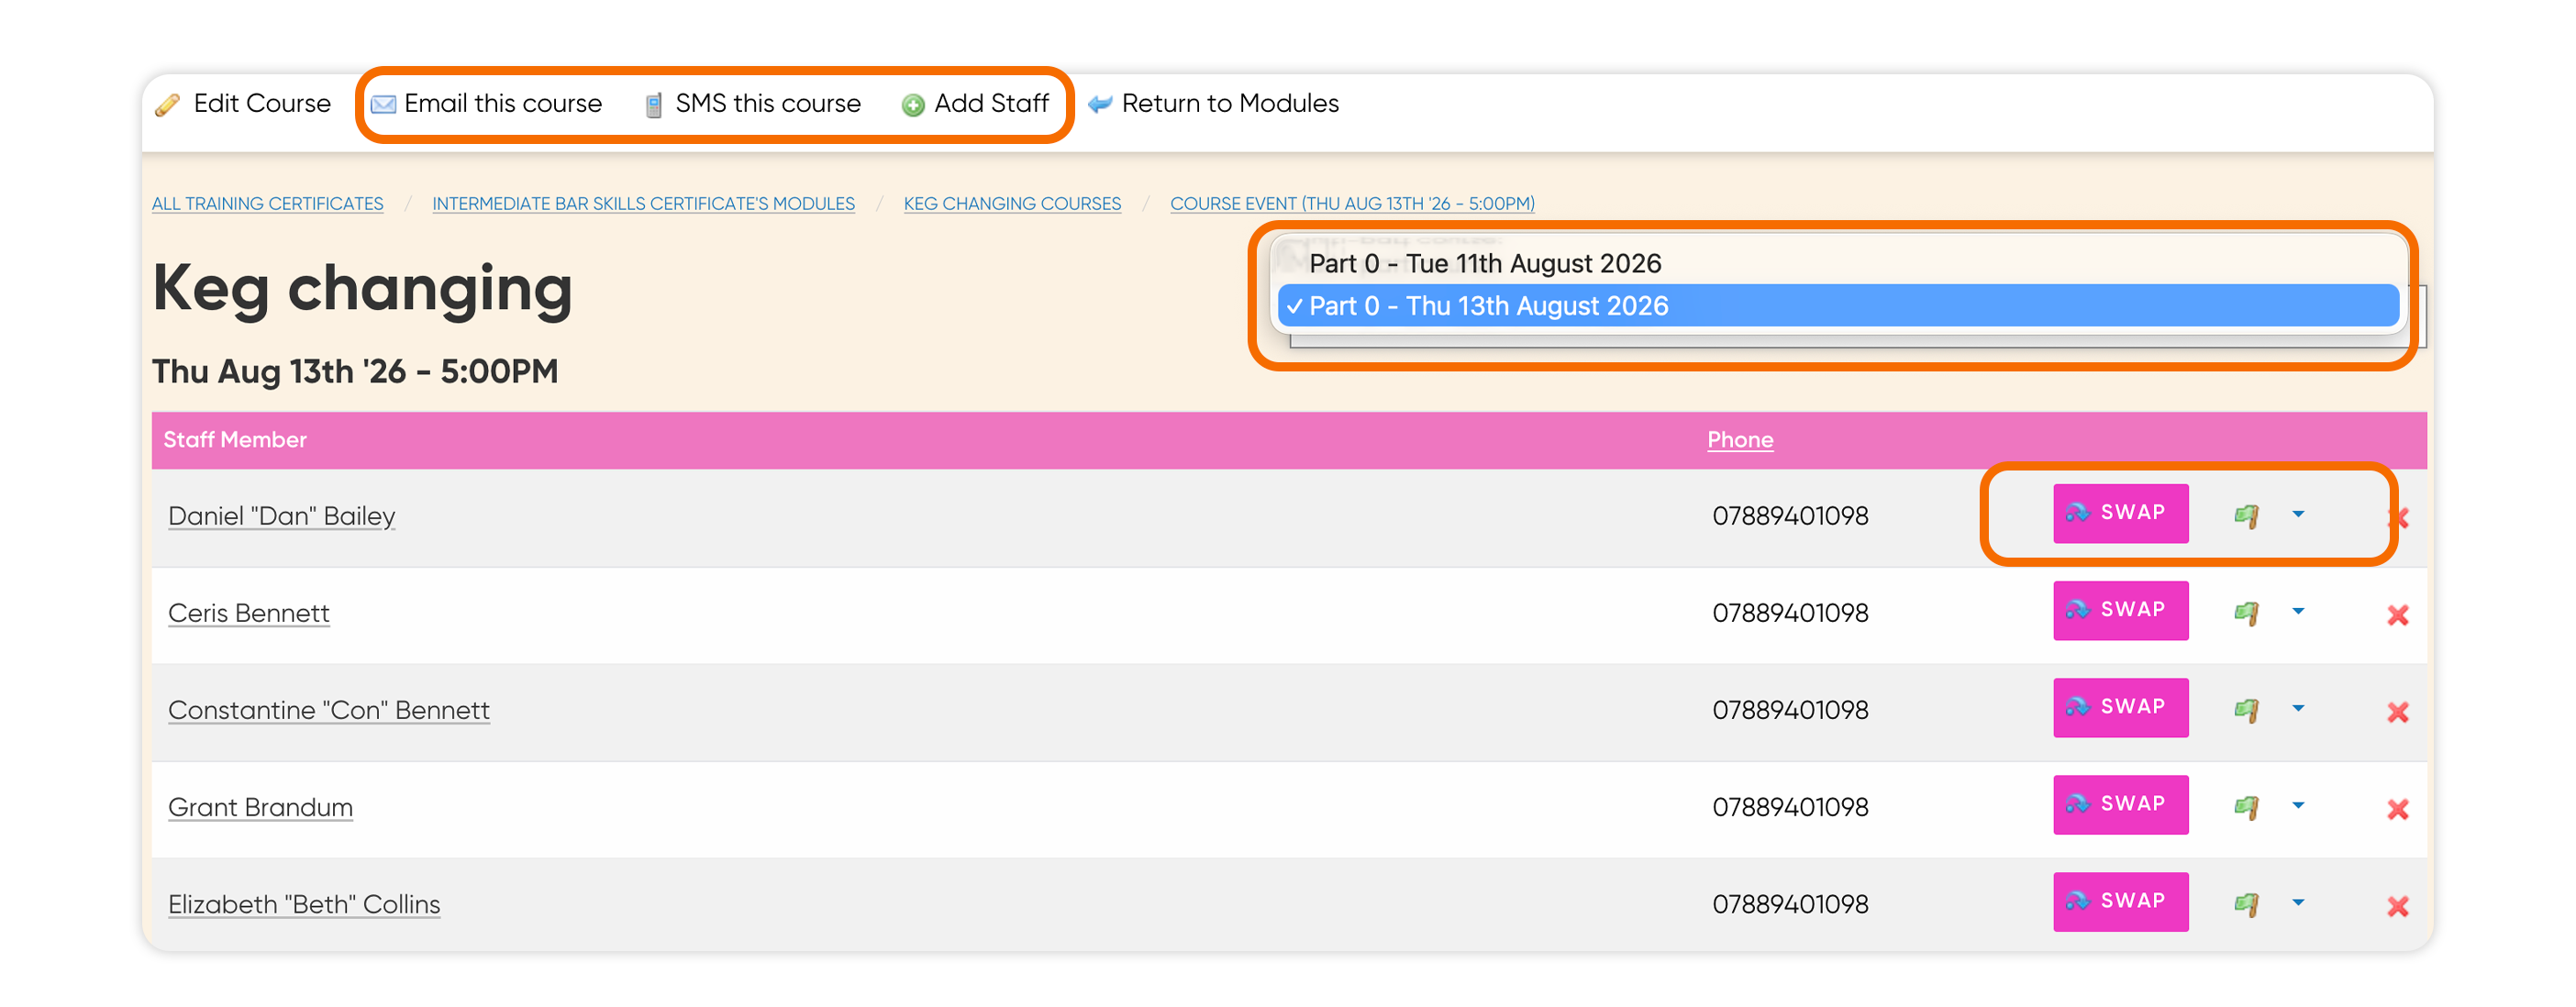This screenshot has width=2576, height=1007.
Task: Choose Add Staff in the toolbar
Action: [x=975, y=104]
